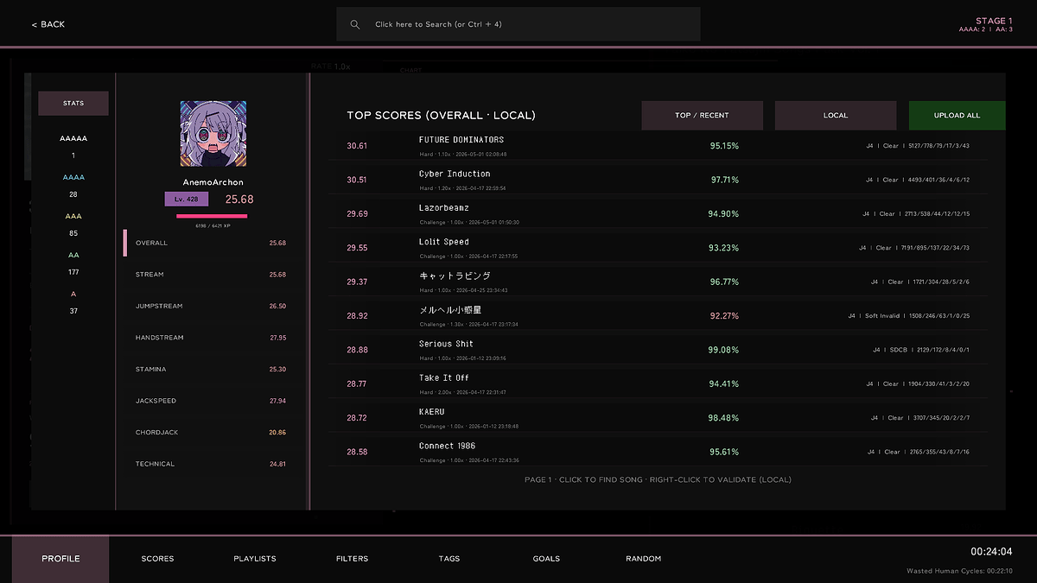Viewport: 1037px width, 583px height.
Task: Select the CHORDJACK skillset row
Action: coord(211,433)
